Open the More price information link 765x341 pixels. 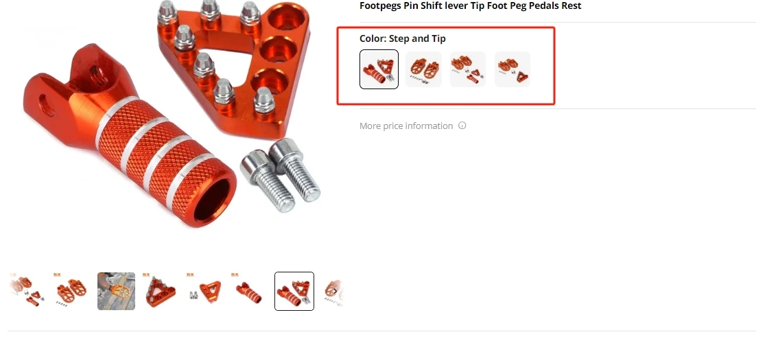click(x=406, y=126)
